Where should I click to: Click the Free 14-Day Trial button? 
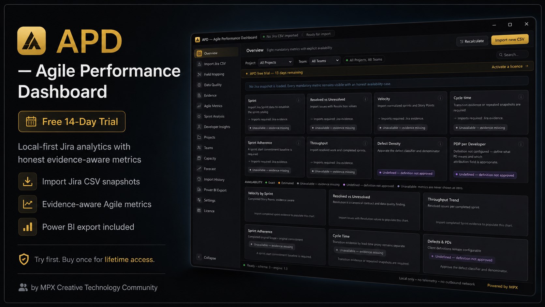pyautogui.click(x=72, y=121)
